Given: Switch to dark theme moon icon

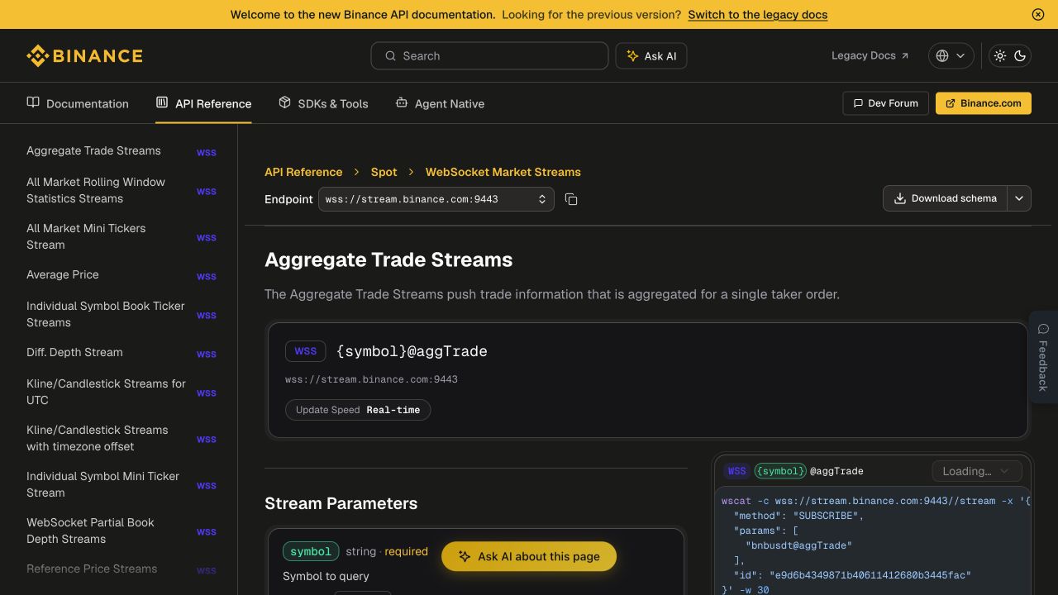Looking at the screenshot, I should pos(1020,55).
